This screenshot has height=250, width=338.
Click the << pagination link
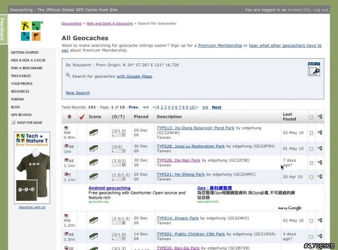point(146,107)
